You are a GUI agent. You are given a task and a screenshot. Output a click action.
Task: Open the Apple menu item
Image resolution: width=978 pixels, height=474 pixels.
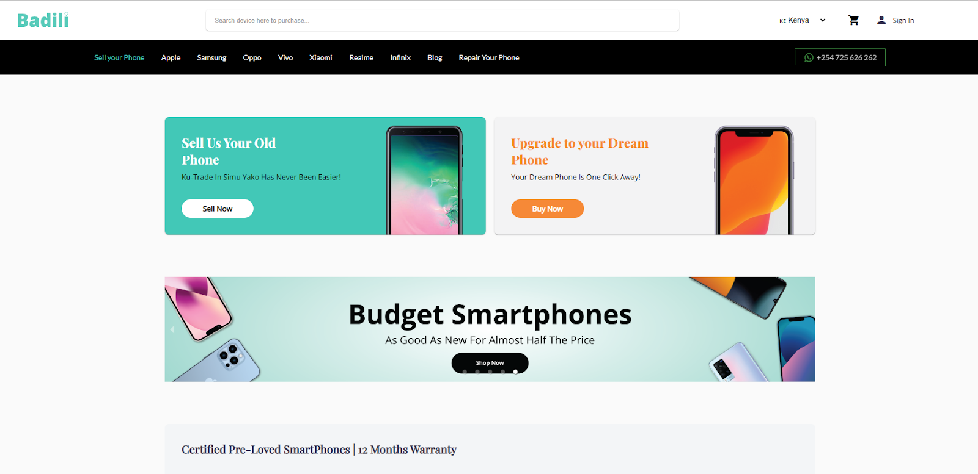click(x=171, y=57)
